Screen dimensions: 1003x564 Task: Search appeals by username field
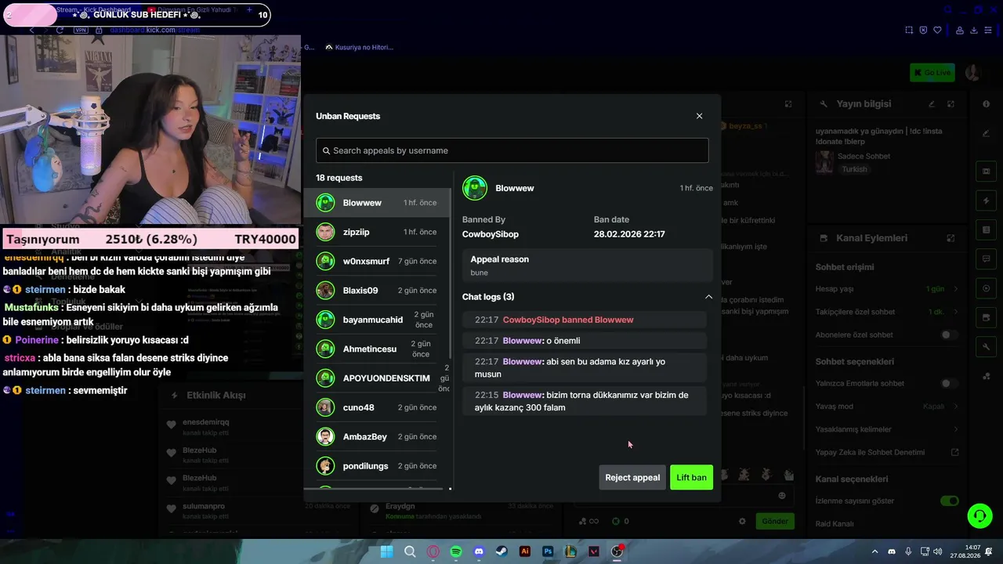(512, 150)
